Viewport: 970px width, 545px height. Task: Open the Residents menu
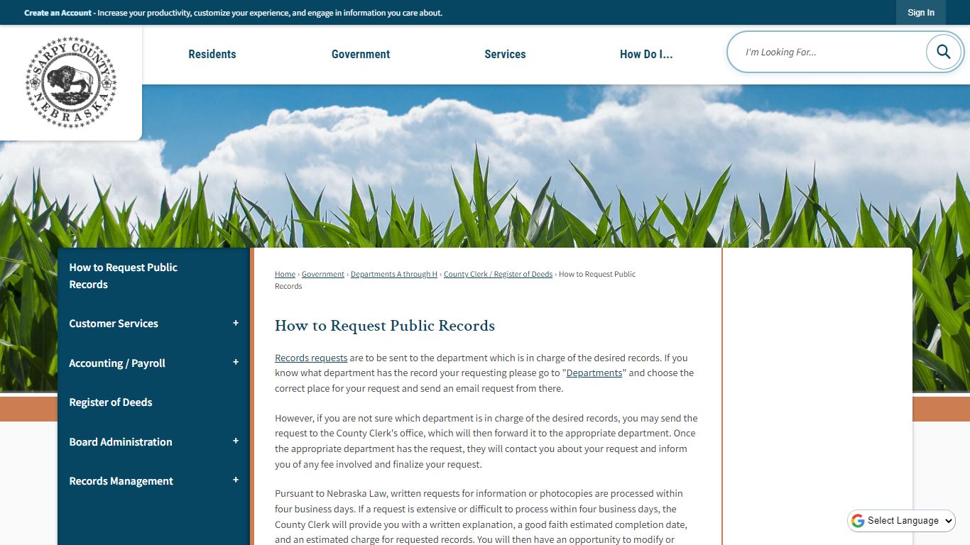pyautogui.click(x=212, y=54)
